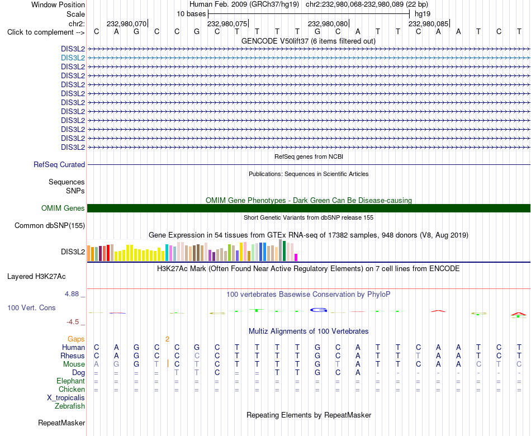Click the GENCODE V50lift37 track title
Image resolution: width=531 pixels, height=436 pixels.
click(309, 41)
